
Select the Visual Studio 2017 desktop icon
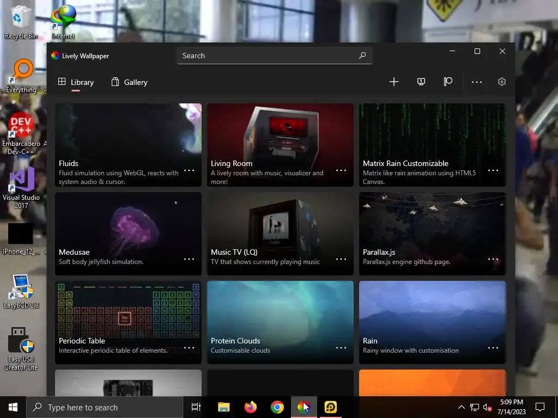click(x=21, y=188)
